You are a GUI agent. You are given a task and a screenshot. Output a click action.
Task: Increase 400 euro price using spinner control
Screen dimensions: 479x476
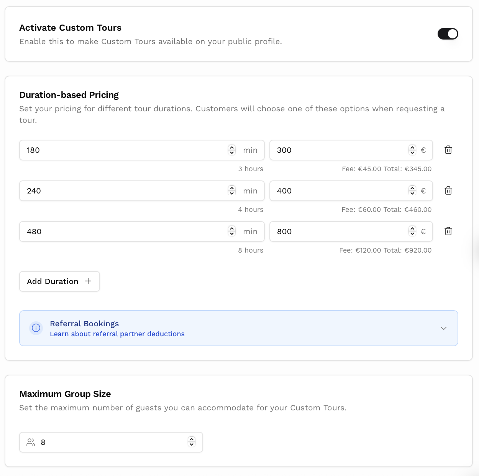click(412, 188)
